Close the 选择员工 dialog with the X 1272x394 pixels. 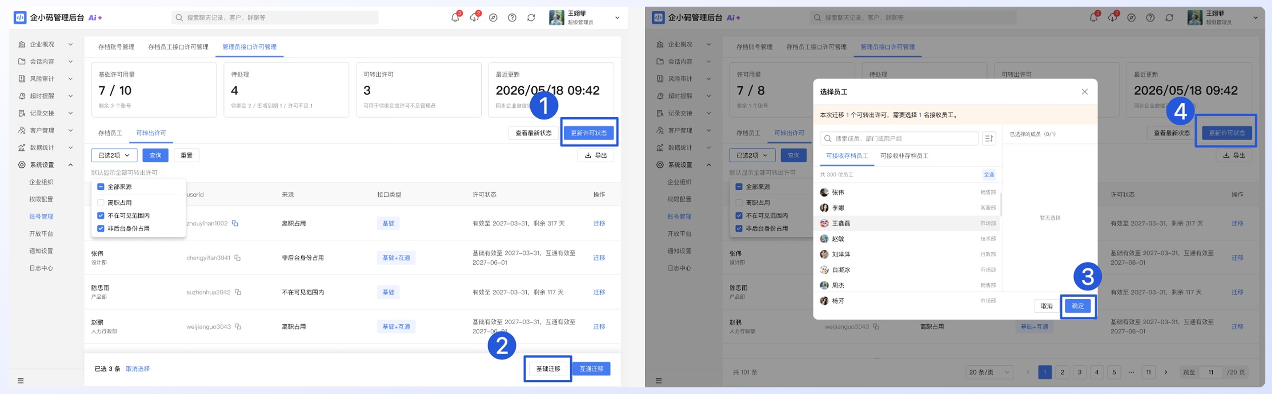pyautogui.click(x=1085, y=92)
